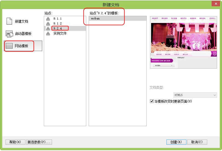The width and height of the screenshot is (222, 151).
Task: Click the blank page icon beside 新建文档
Action: tap(9, 21)
